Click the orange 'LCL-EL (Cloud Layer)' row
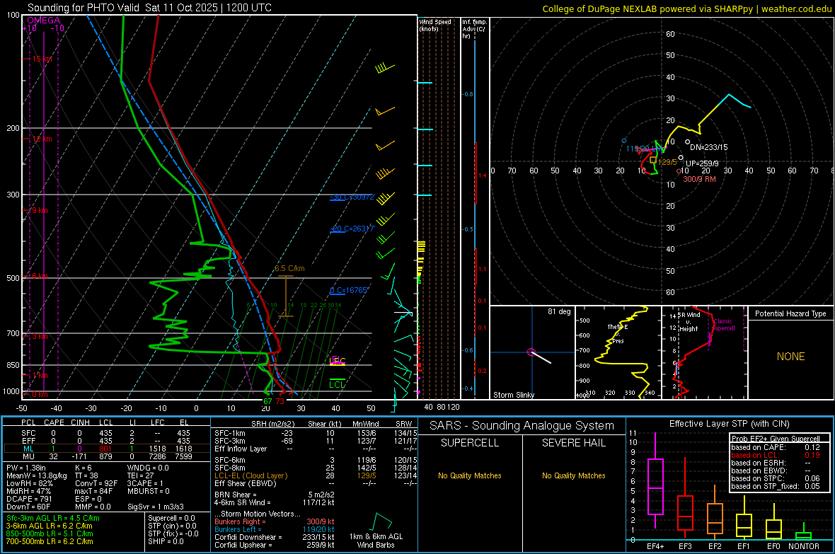This screenshot has height=554, width=835. tap(316, 475)
